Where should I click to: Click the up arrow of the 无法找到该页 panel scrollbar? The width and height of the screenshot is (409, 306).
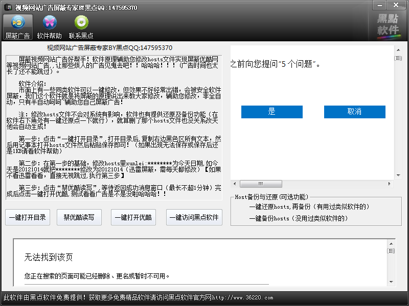click(391, 244)
